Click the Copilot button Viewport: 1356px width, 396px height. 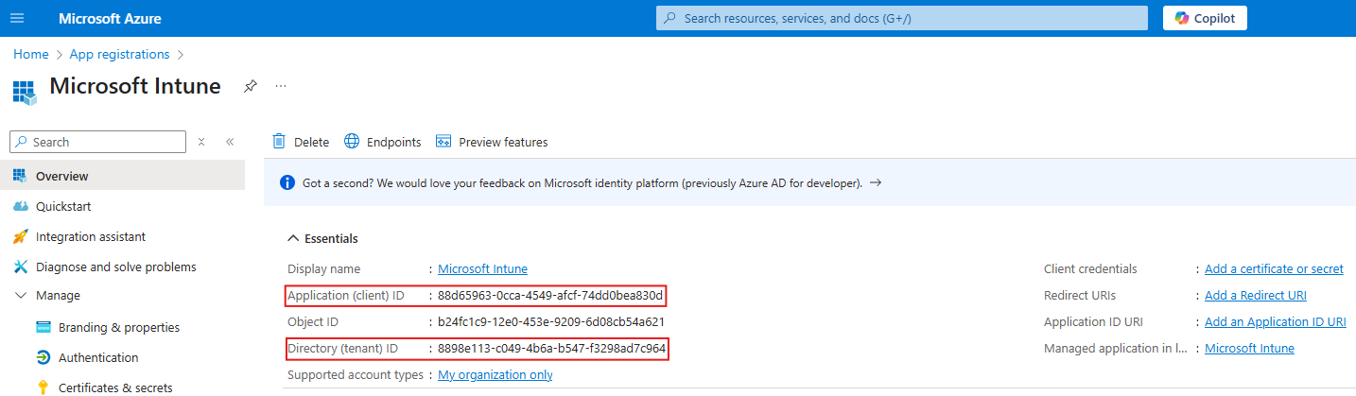coord(1205,18)
